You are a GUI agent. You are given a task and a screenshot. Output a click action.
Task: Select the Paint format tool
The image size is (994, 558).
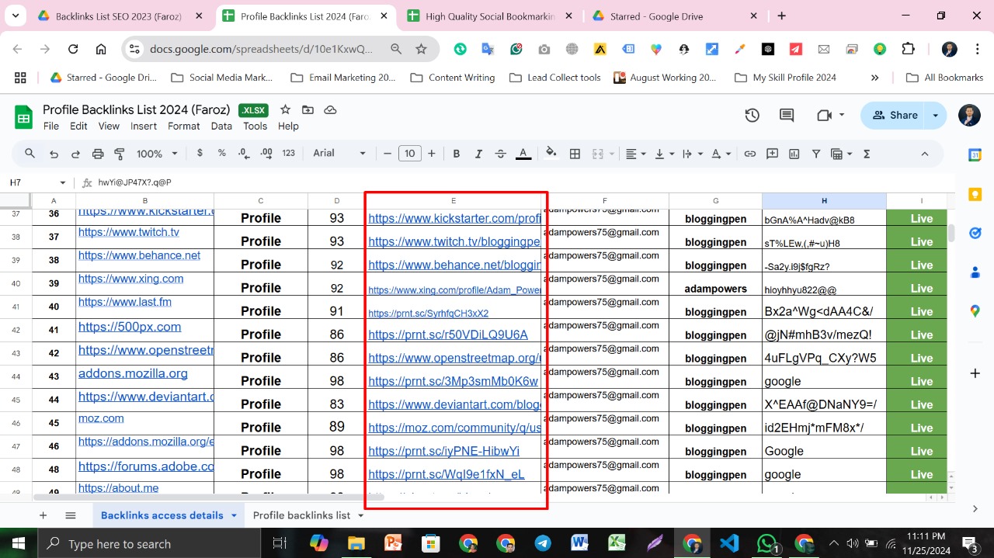tap(120, 154)
